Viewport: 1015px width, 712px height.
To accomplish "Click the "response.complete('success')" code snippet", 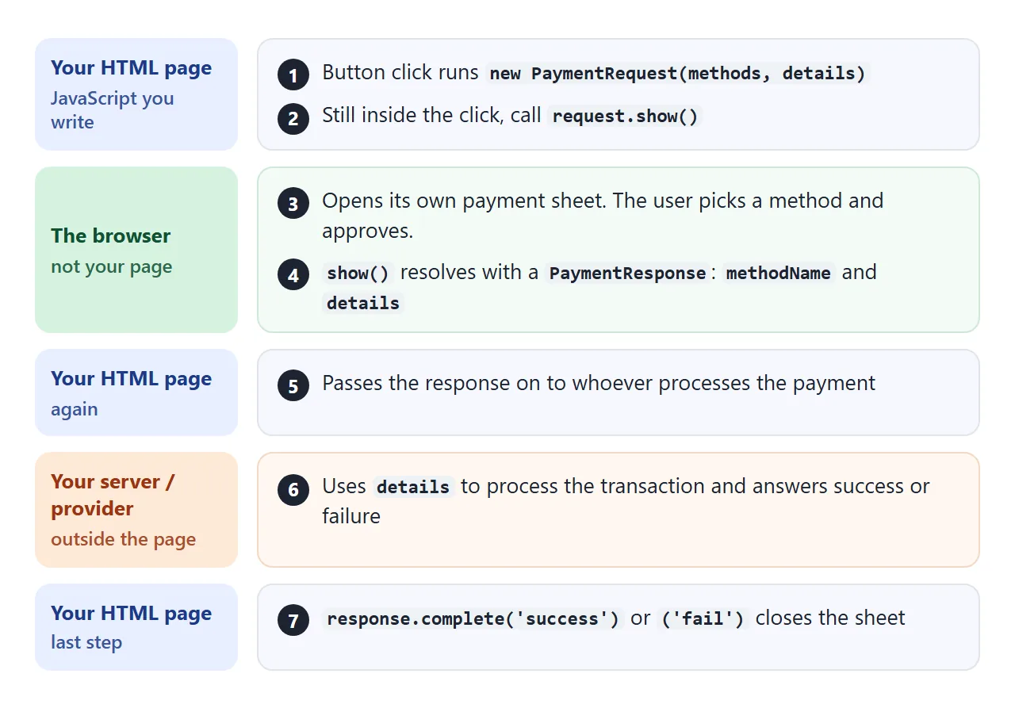I will tap(473, 618).
